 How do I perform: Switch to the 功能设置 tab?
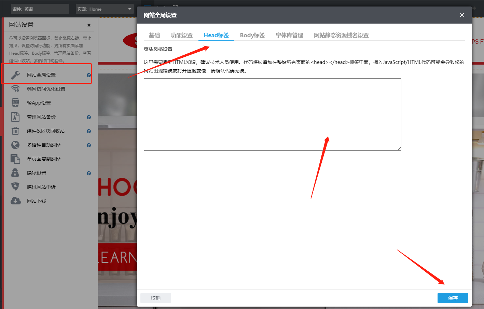click(x=181, y=35)
